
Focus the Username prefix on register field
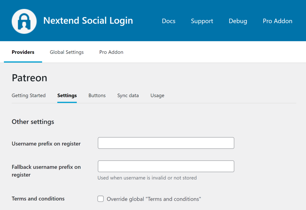(166, 143)
